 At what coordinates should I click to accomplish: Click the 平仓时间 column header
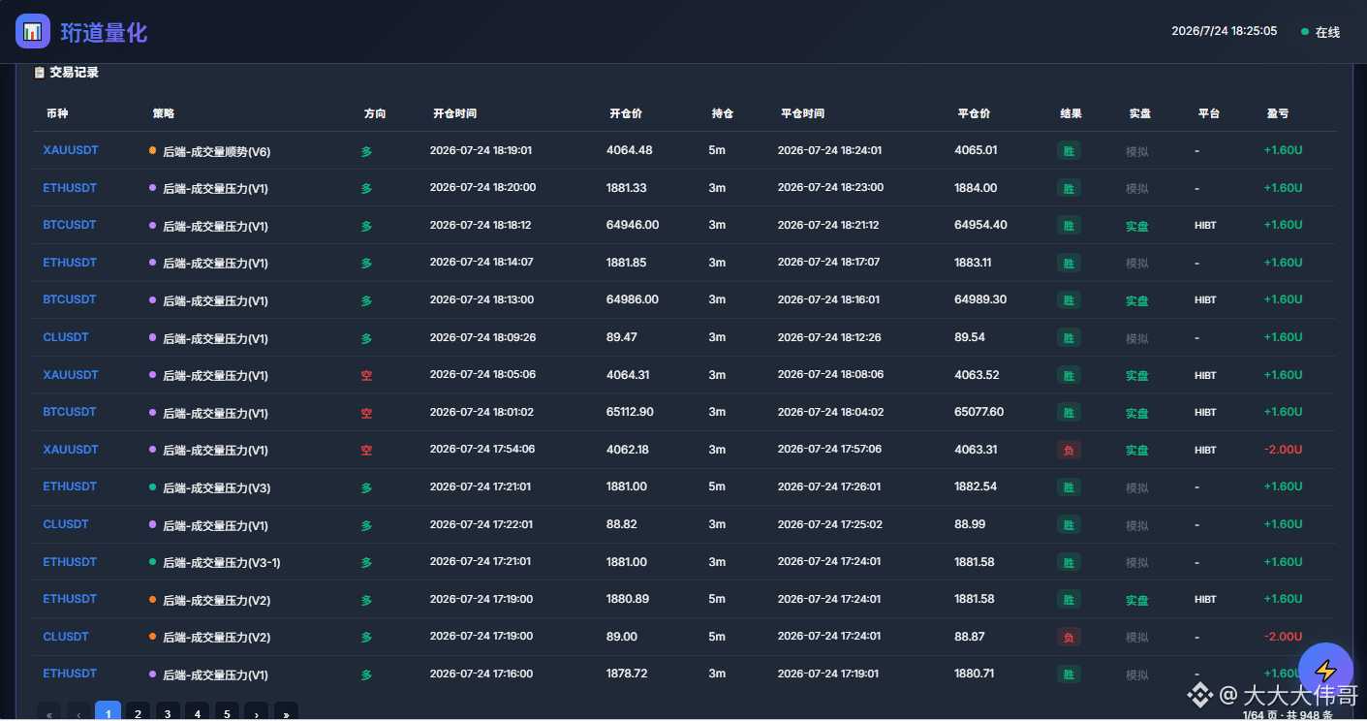[x=802, y=113]
